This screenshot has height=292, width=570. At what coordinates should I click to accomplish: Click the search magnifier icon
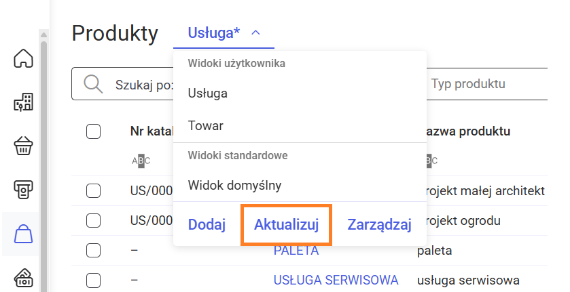click(x=92, y=84)
